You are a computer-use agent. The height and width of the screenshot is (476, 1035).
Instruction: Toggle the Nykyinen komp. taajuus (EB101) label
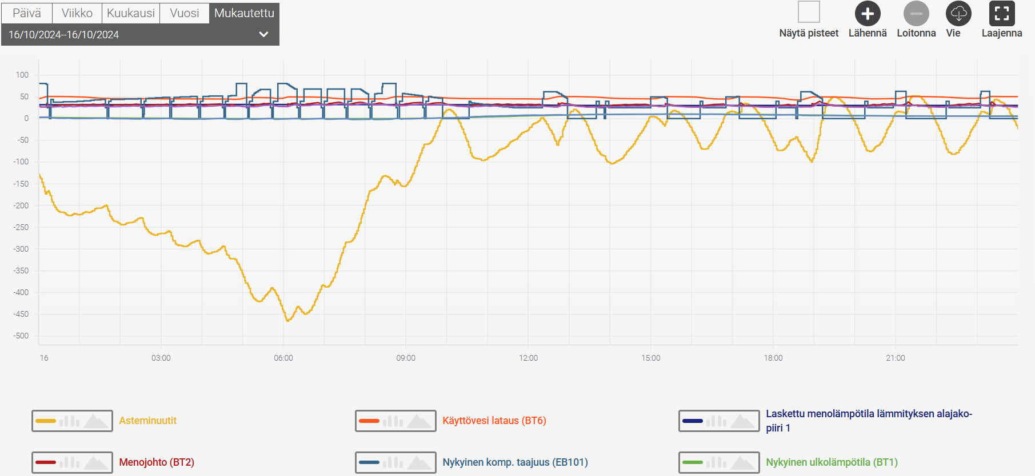[515, 462]
